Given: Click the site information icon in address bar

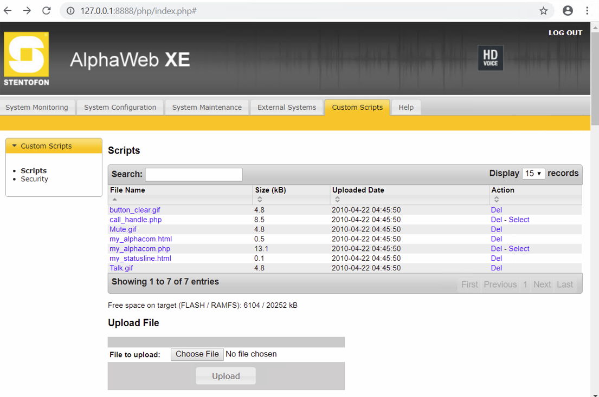Looking at the screenshot, I should (70, 11).
